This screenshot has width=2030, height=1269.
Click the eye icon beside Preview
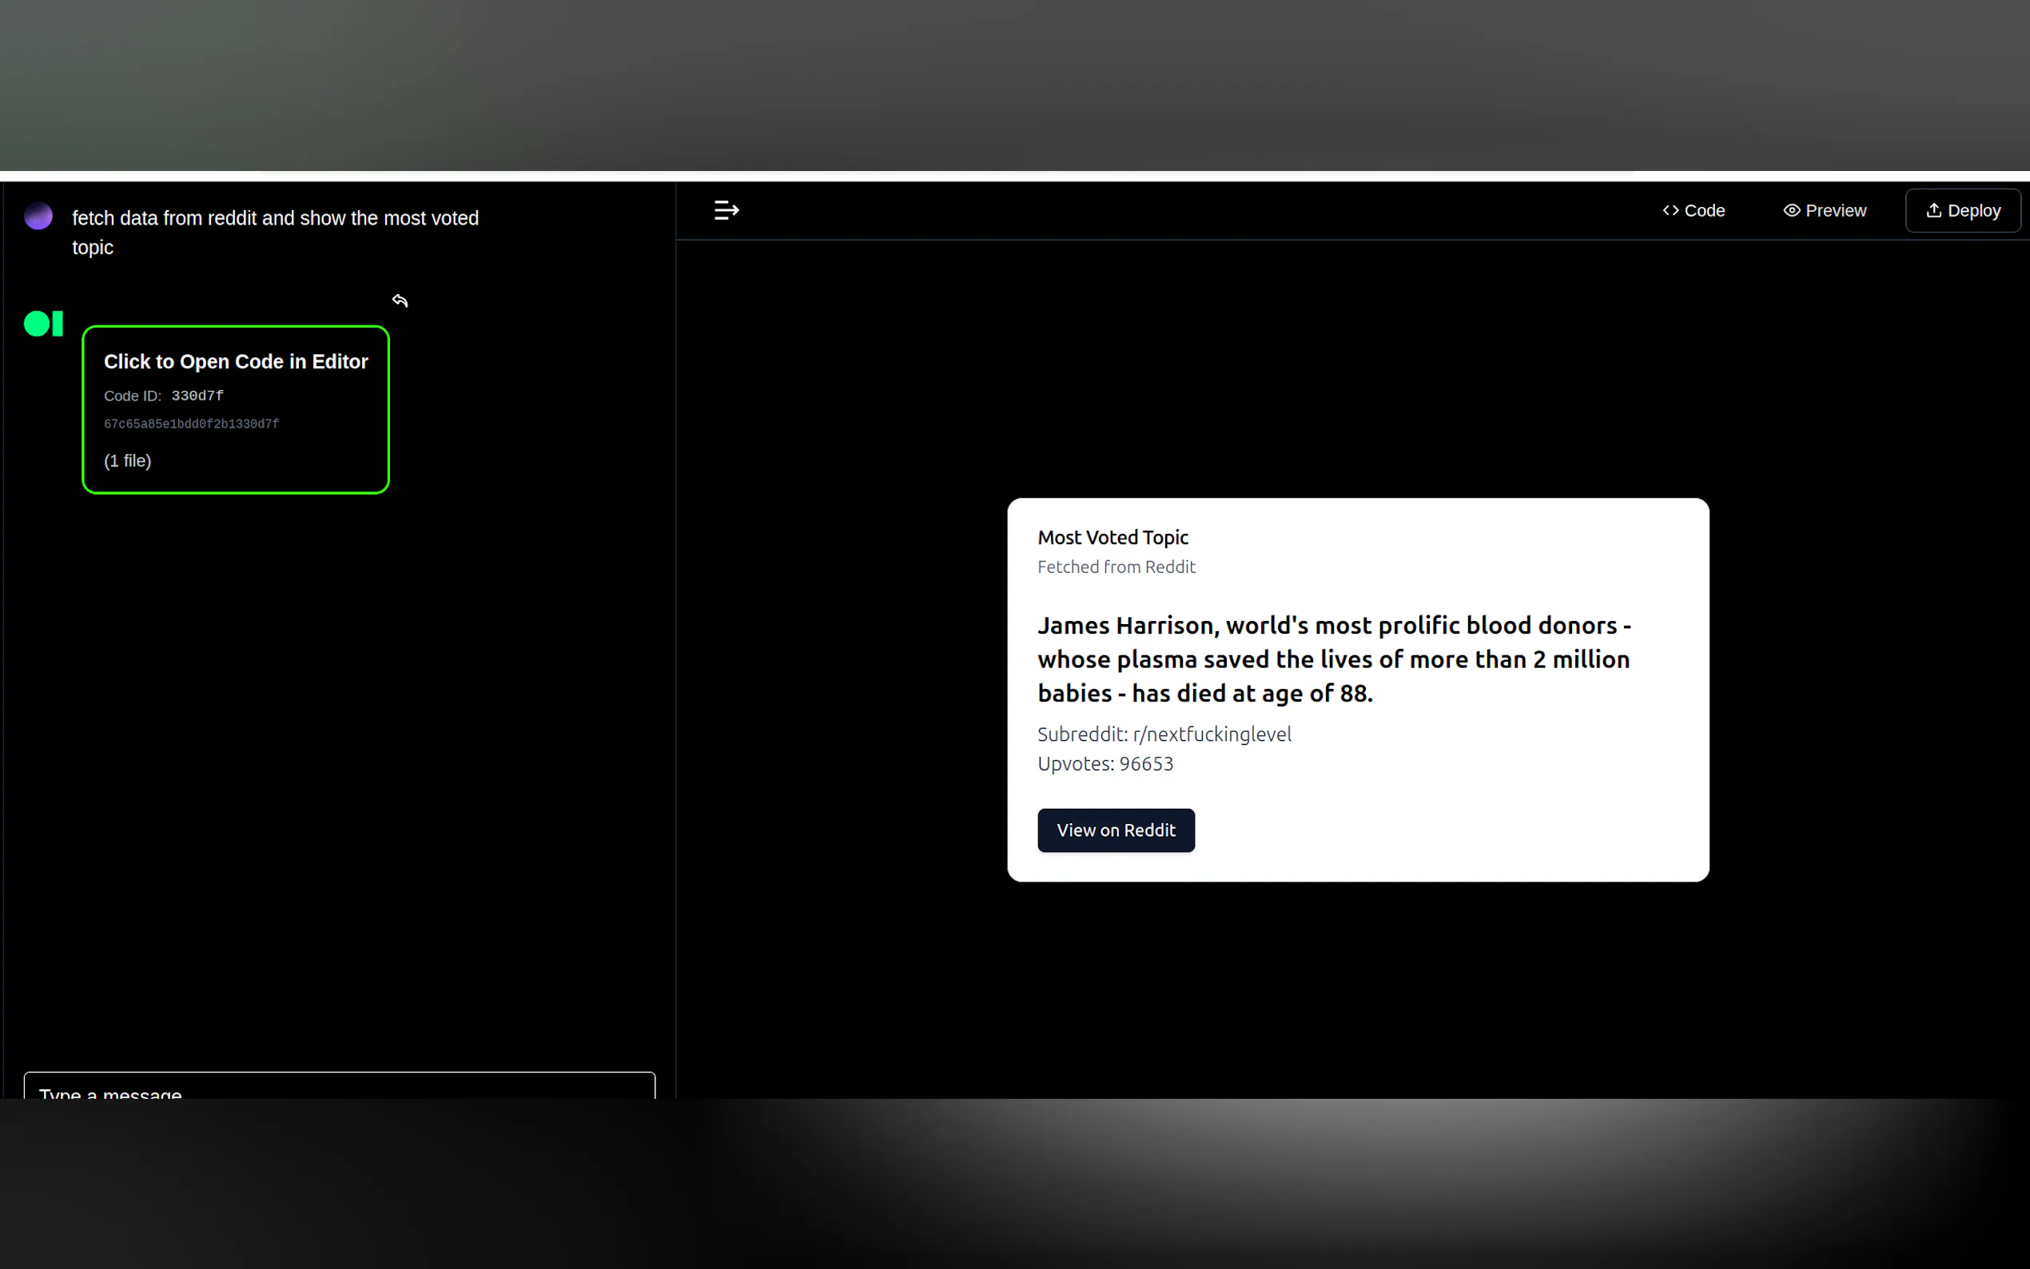coord(1791,211)
